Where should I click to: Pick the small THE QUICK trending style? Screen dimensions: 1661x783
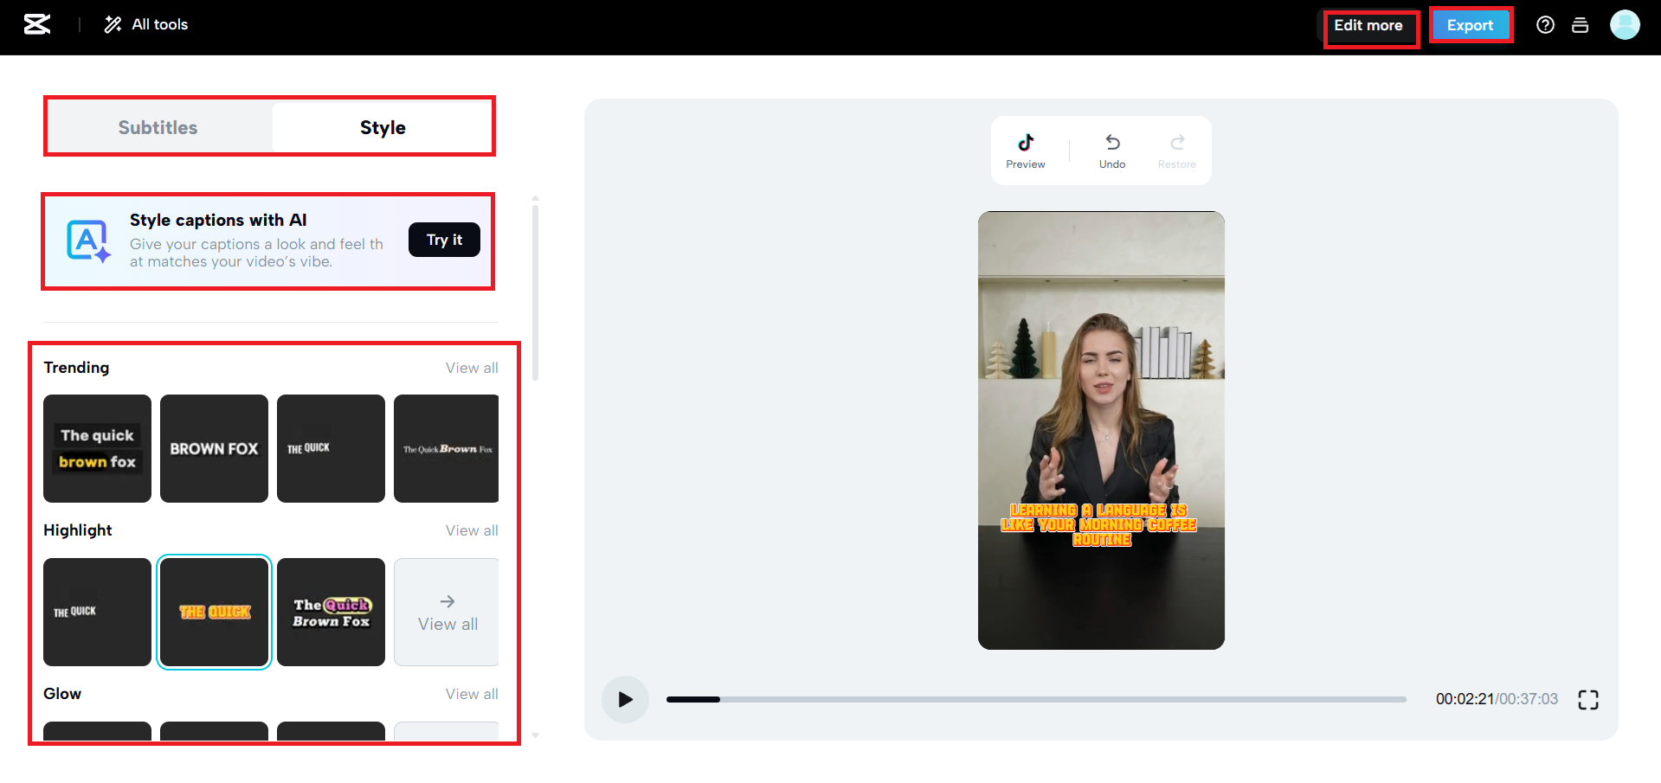331,448
